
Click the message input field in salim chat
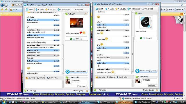pos(113,83)
